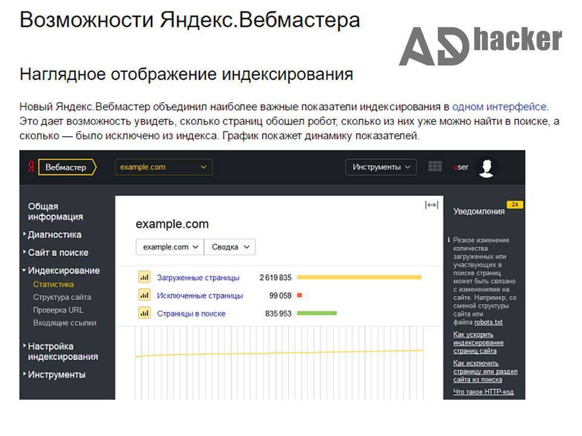
Task: Click the notifications count badge 24
Action: pos(515,205)
